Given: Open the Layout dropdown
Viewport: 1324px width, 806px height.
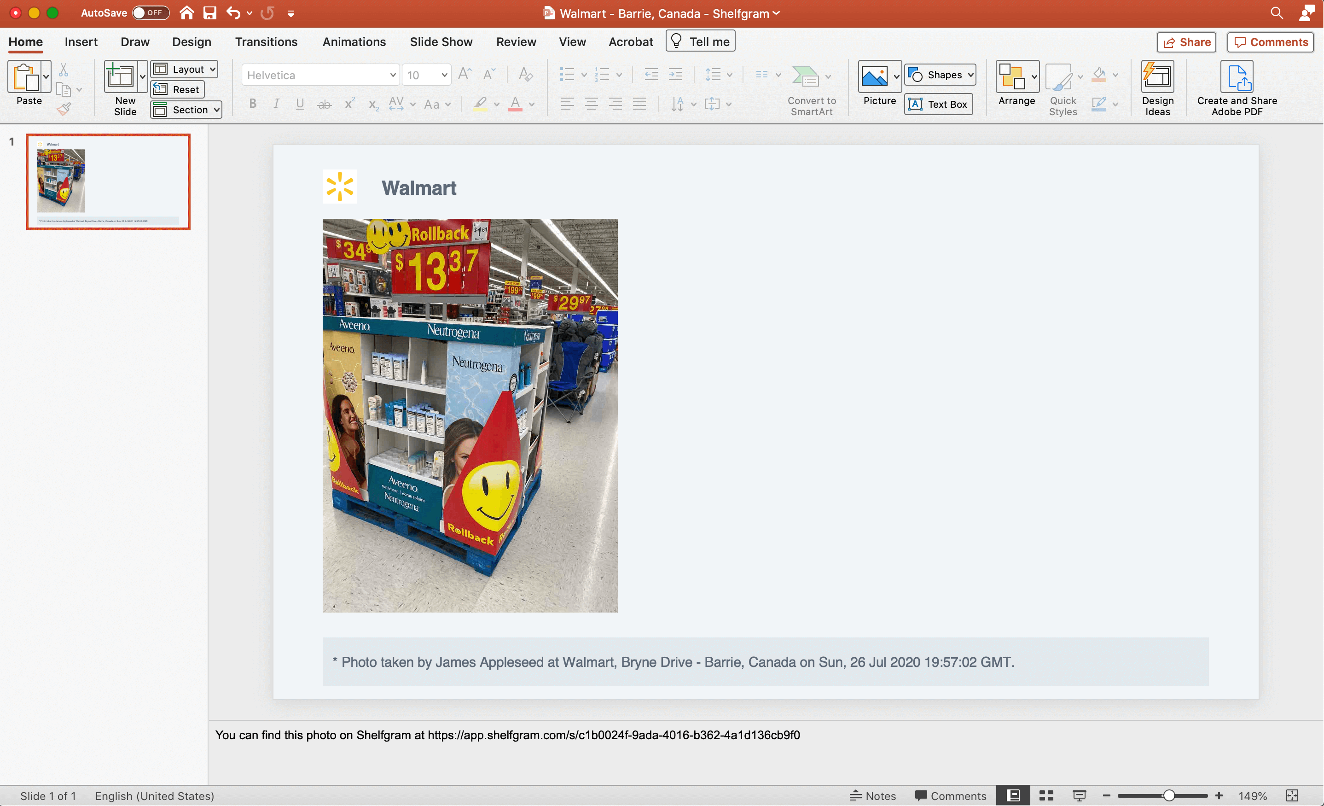Looking at the screenshot, I should click(184, 69).
